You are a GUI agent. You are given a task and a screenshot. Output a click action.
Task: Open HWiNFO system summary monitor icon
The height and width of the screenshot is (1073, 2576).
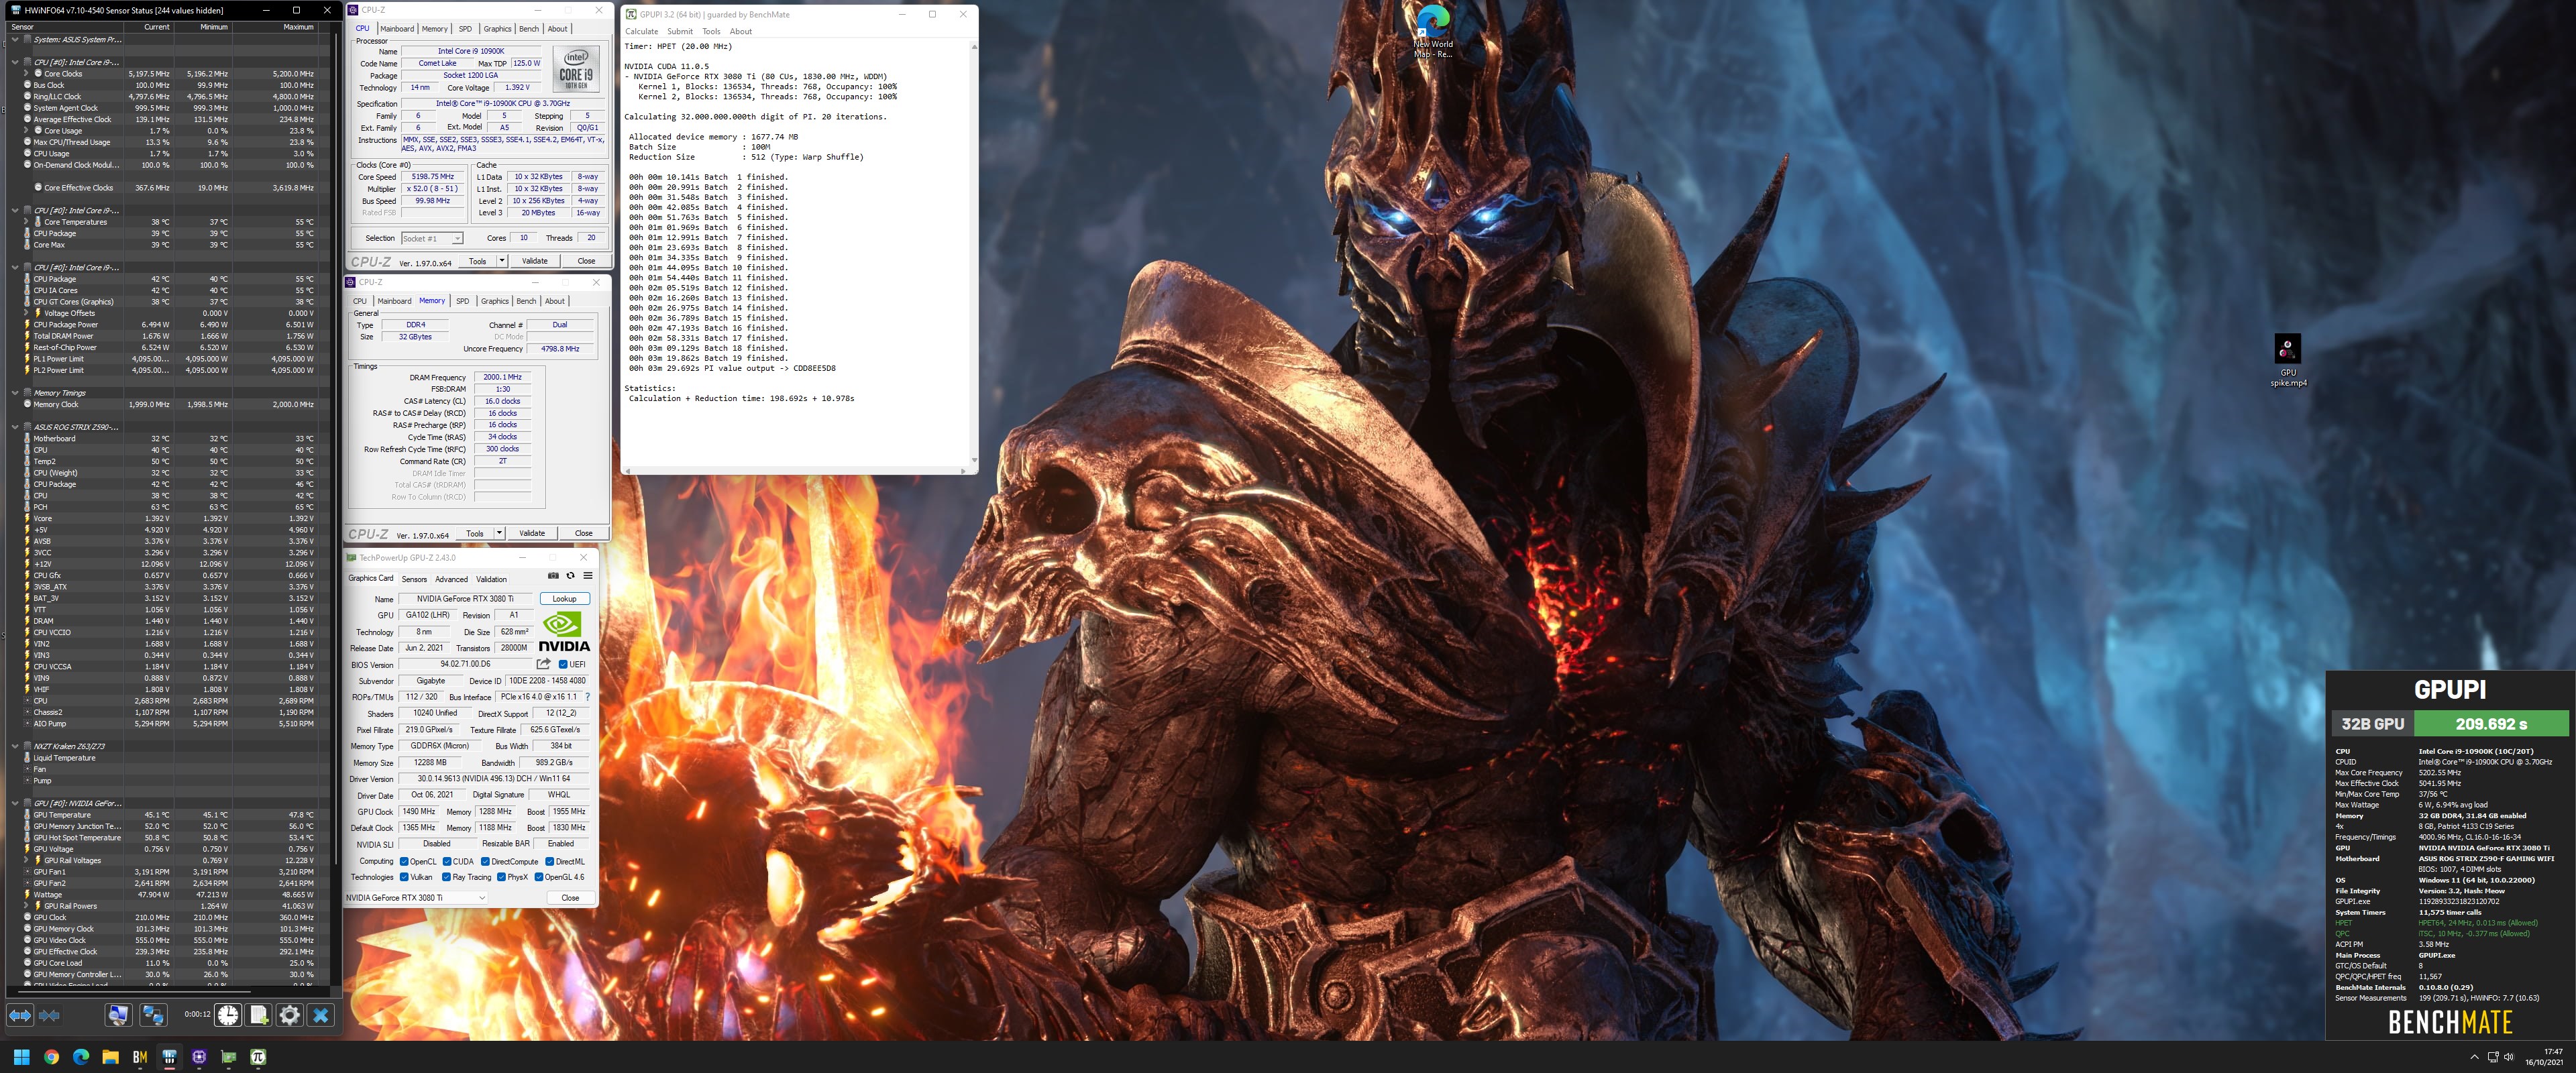[118, 1015]
